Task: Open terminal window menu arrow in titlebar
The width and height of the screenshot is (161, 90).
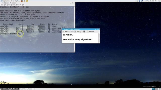Action: [x=1, y=3]
